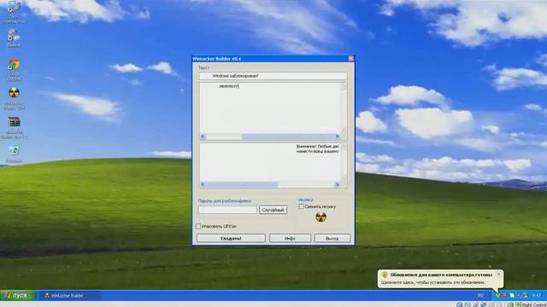Select the radiation-symbol desktop shortcut icon
Image resolution: width=547 pixels, height=307 pixels.
14,93
